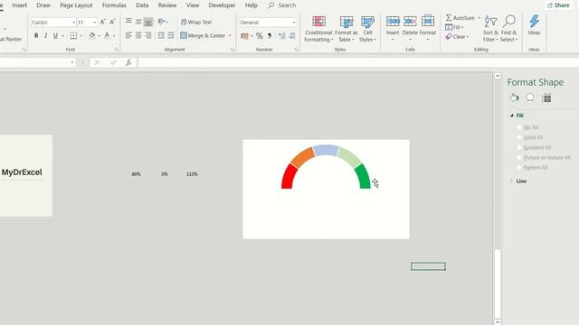Open the Draw ribbon tab
Viewport: 579px width, 325px height.
coord(43,5)
